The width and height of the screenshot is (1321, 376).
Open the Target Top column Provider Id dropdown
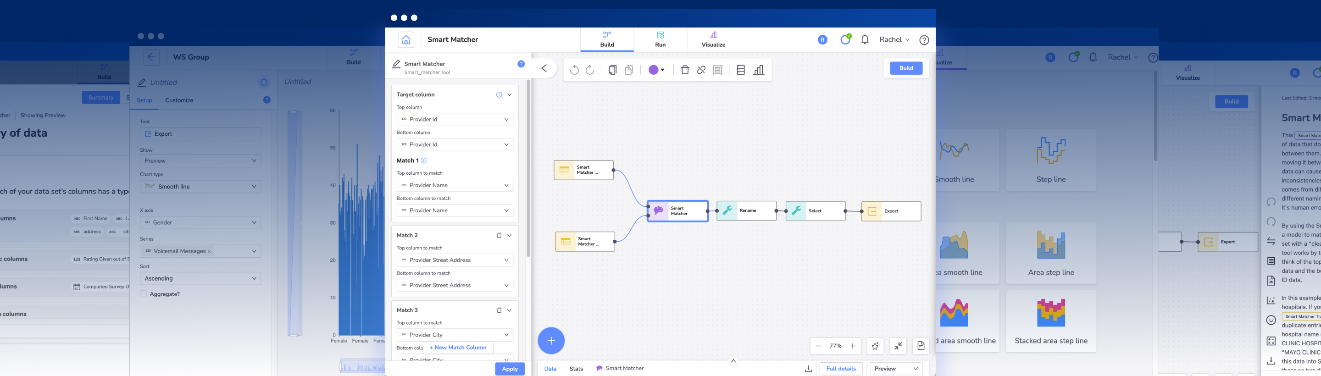(x=455, y=120)
